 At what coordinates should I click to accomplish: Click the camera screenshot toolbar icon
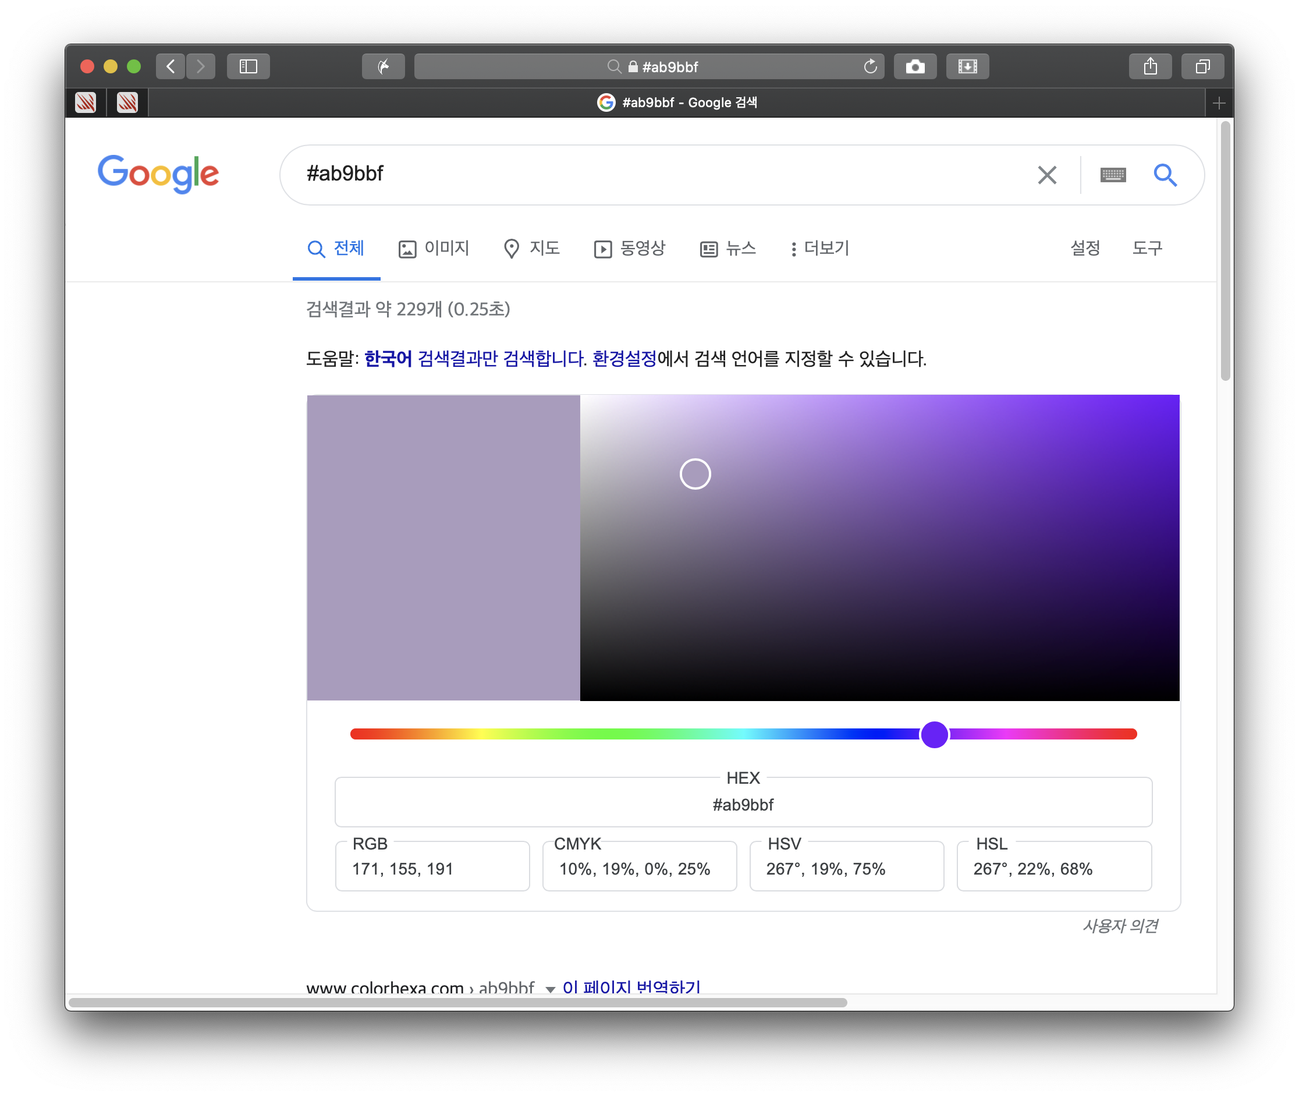[915, 66]
